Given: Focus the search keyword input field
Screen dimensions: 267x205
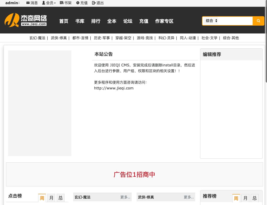Looking at the screenshot, I should point(235,21).
